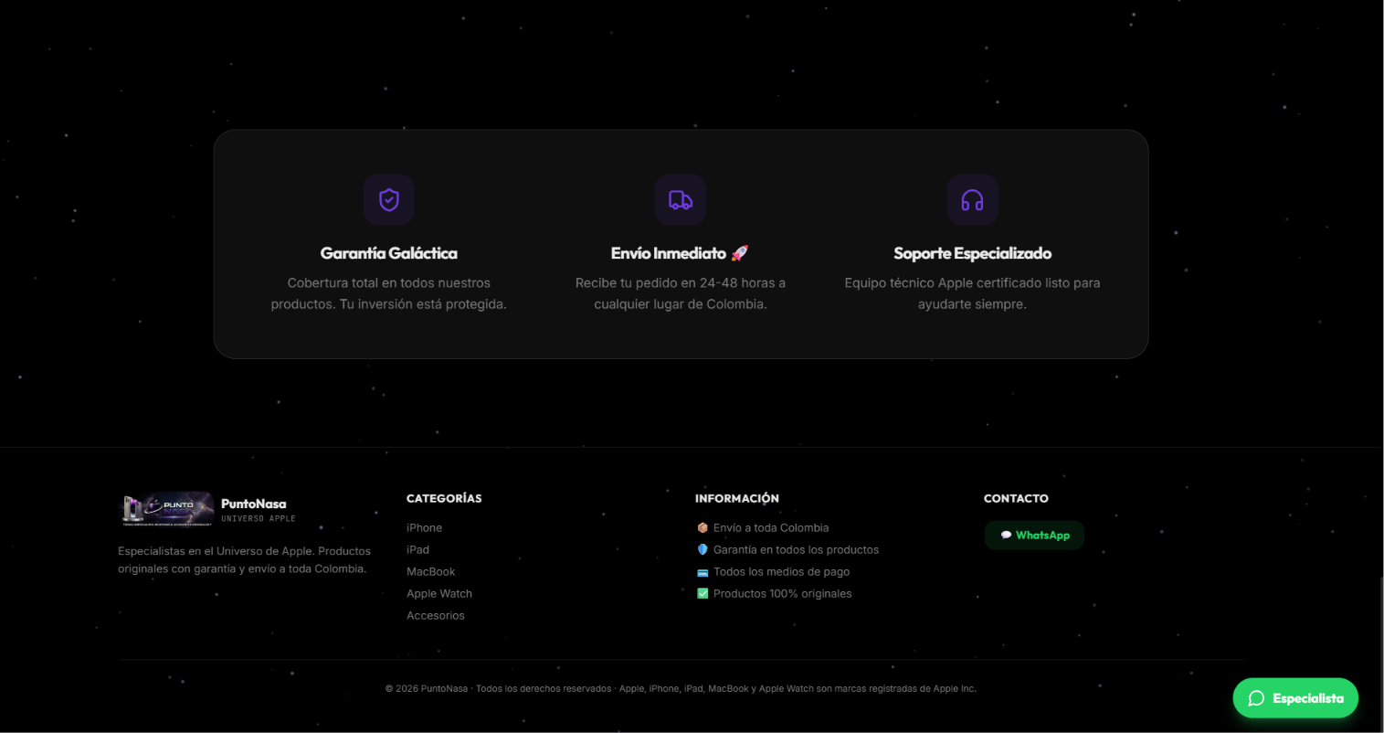This screenshot has height=733, width=1384.
Task: Open the iPhone category link
Action: click(x=424, y=527)
